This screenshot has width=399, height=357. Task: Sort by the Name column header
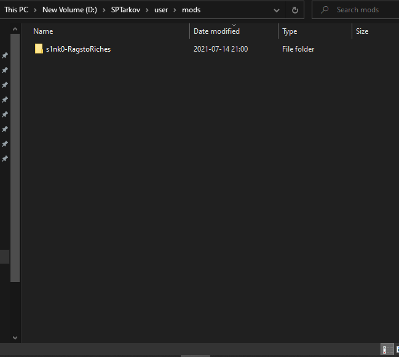43,31
